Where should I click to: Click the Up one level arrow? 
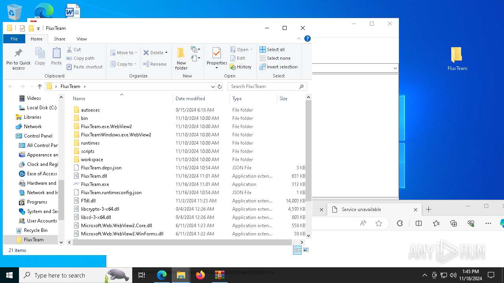pyautogui.click(x=39, y=86)
